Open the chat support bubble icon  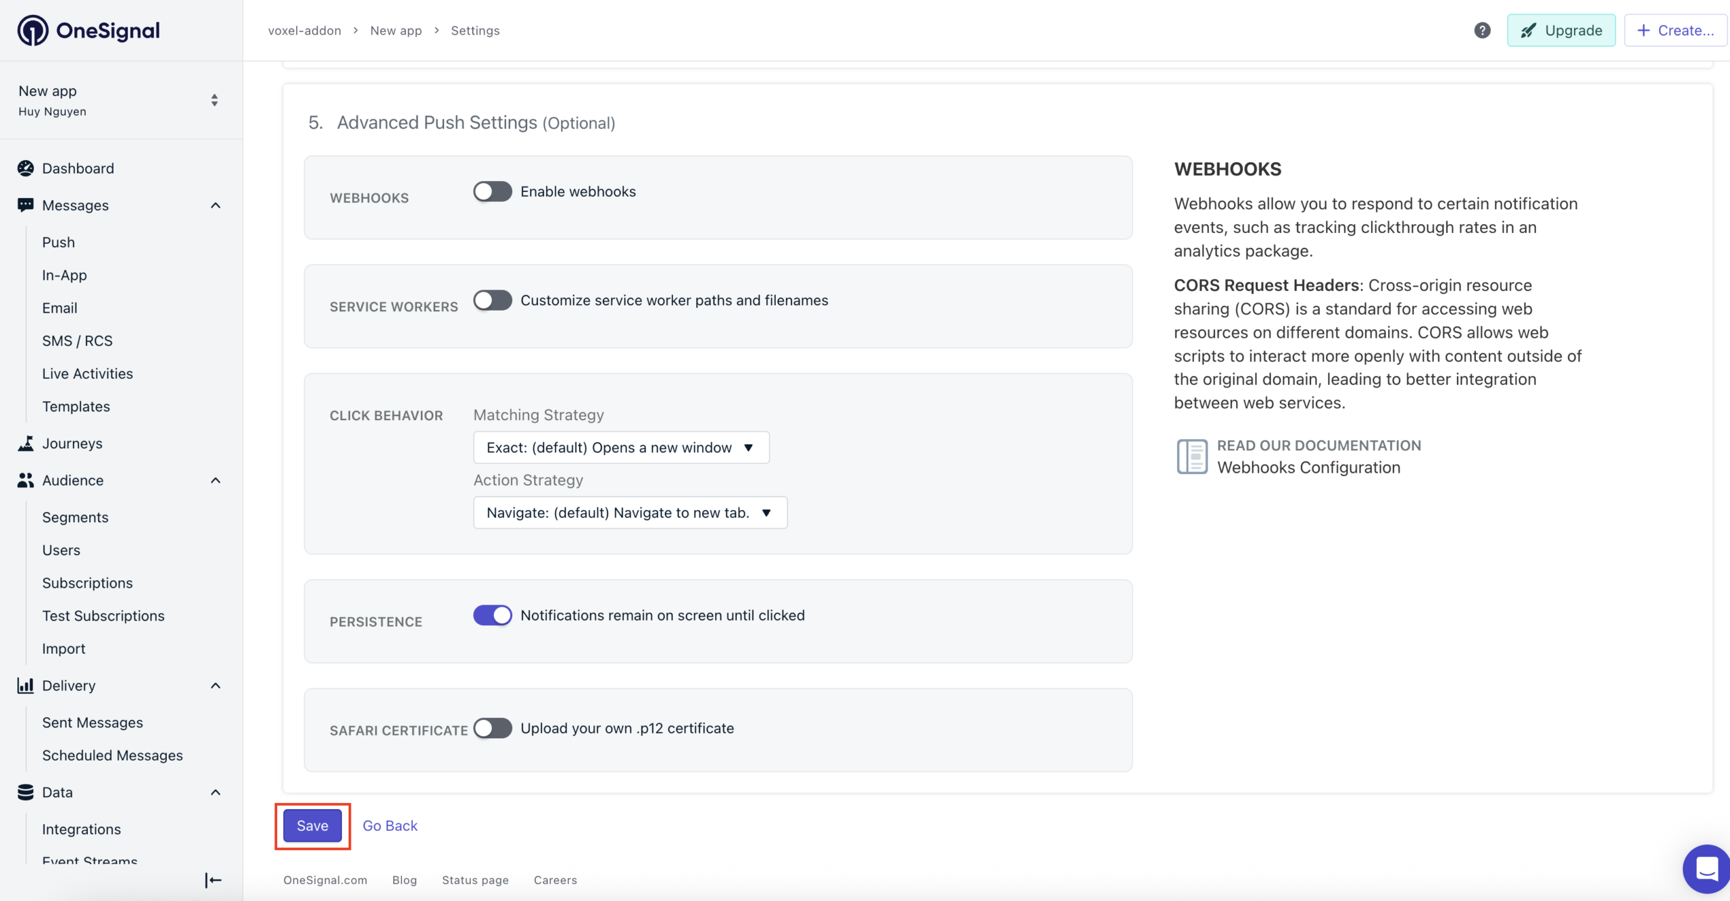coord(1706,868)
